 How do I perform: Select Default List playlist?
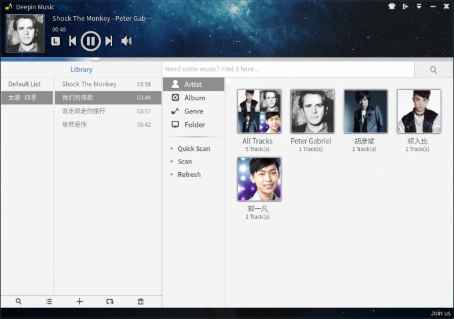tap(27, 84)
